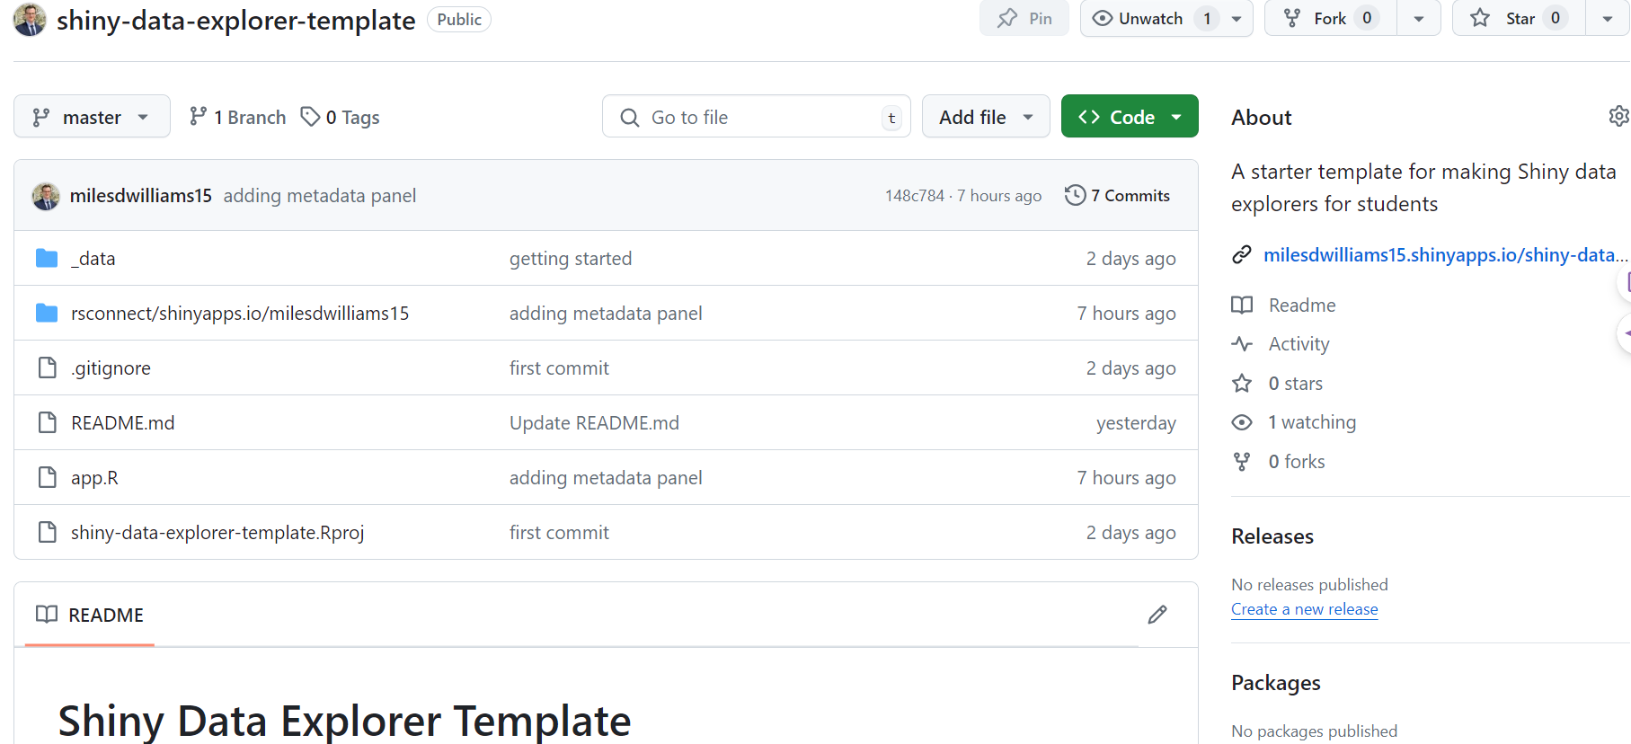
Task: Select the README tab
Action: pos(90,615)
